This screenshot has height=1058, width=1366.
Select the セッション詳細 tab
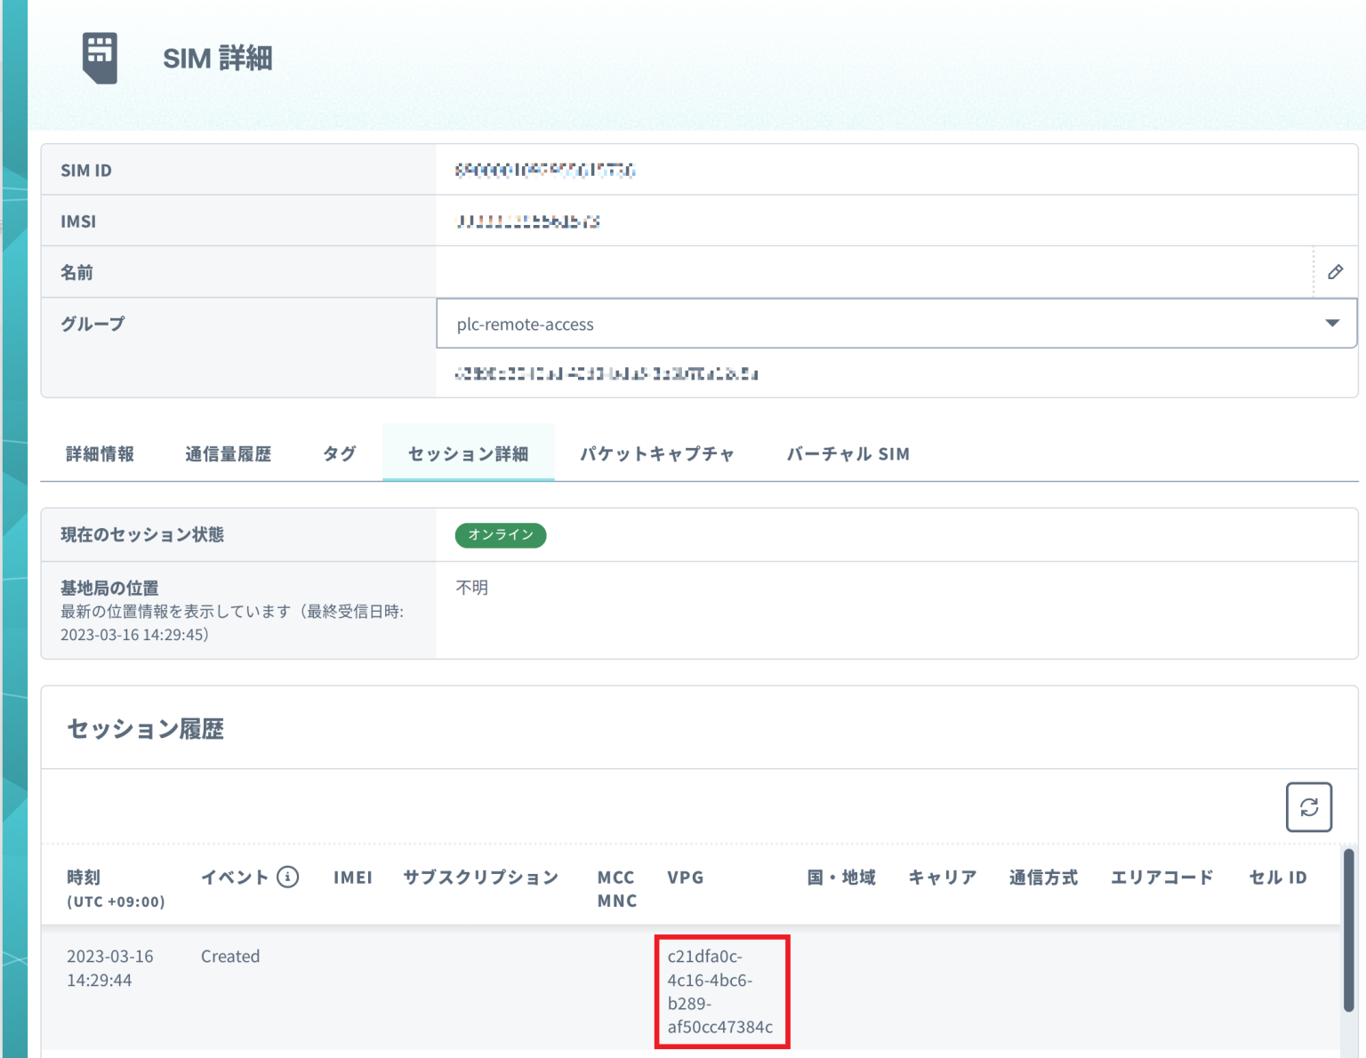[468, 454]
